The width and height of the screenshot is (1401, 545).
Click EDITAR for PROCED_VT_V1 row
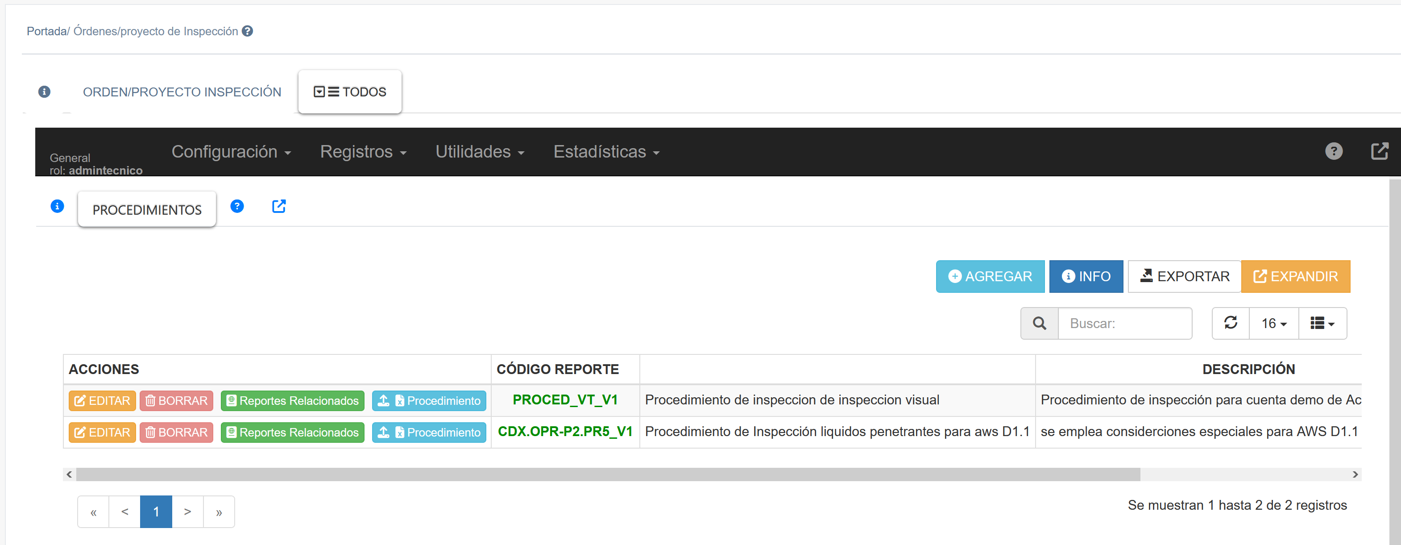[x=102, y=401]
